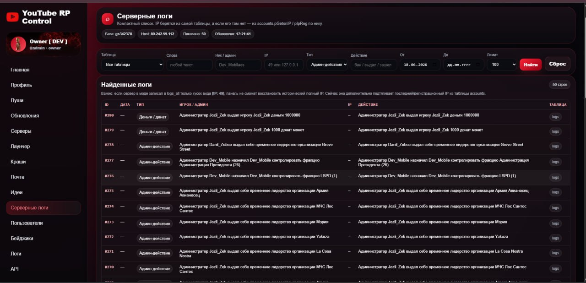This screenshot has height=283, width=586.
Task: Open Главная in the sidebar menu
Action: (x=20, y=70)
